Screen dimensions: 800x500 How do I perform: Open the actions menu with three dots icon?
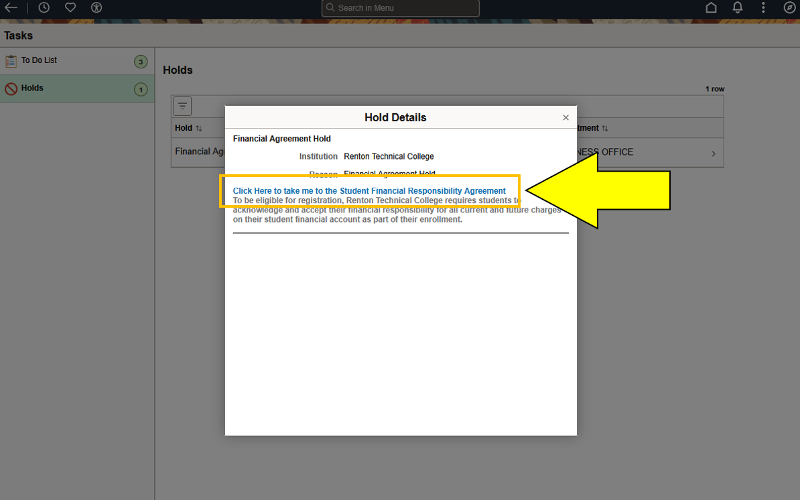click(763, 7)
